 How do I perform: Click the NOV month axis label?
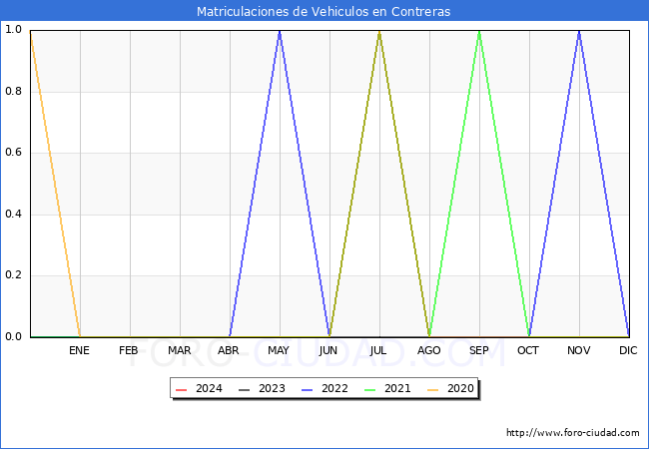(x=579, y=350)
